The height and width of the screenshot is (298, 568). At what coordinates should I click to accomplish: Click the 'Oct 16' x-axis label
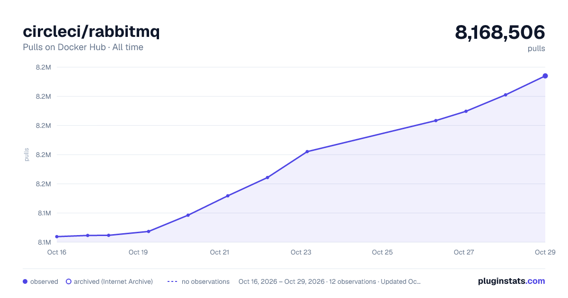click(57, 252)
